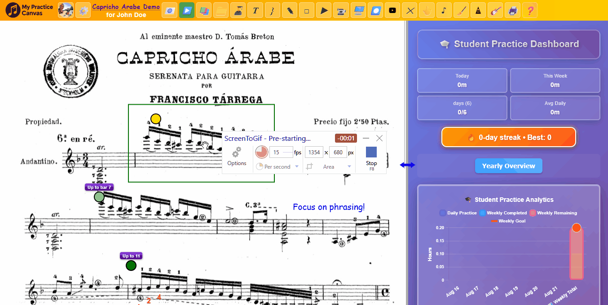Open help question mark icon
Screen dimensions: 608x305
coord(530,10)
